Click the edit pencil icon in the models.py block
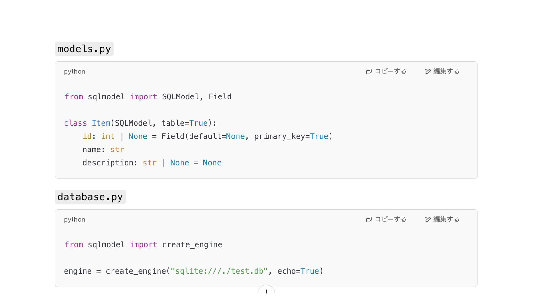Screen dimensions: 548x308 point(428,72)
